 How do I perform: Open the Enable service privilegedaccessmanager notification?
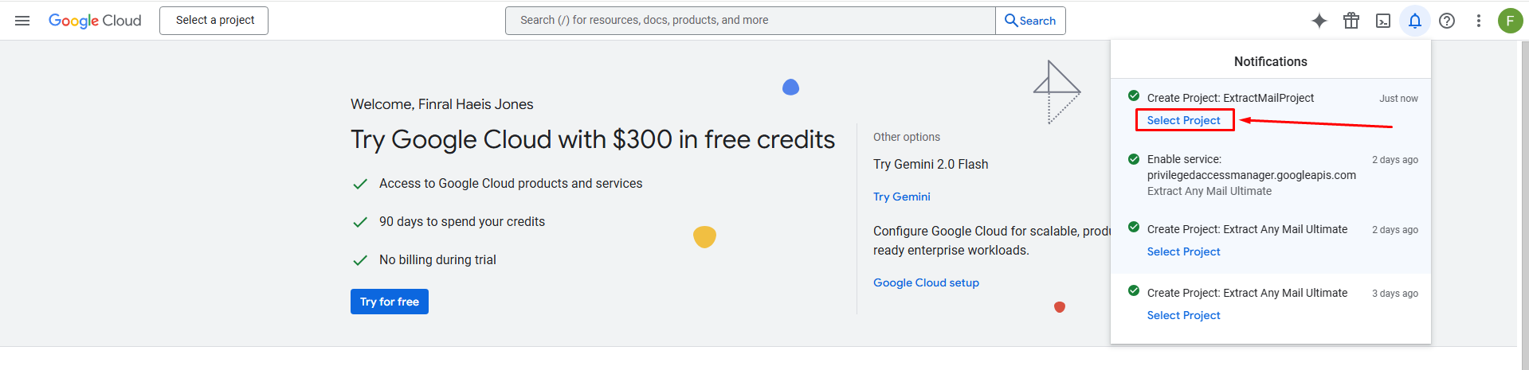click(1251, 175)
